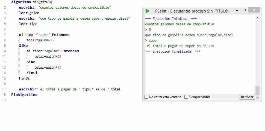Image resolution: width=265 pixels, height=131 pixels.
Task: Click the string "cuantos galones desea de combustible" in code
Action: 75,8
